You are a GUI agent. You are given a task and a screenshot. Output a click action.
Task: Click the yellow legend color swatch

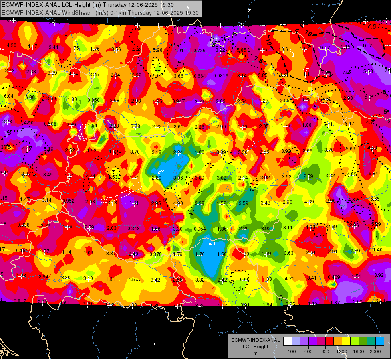[346, 341]
